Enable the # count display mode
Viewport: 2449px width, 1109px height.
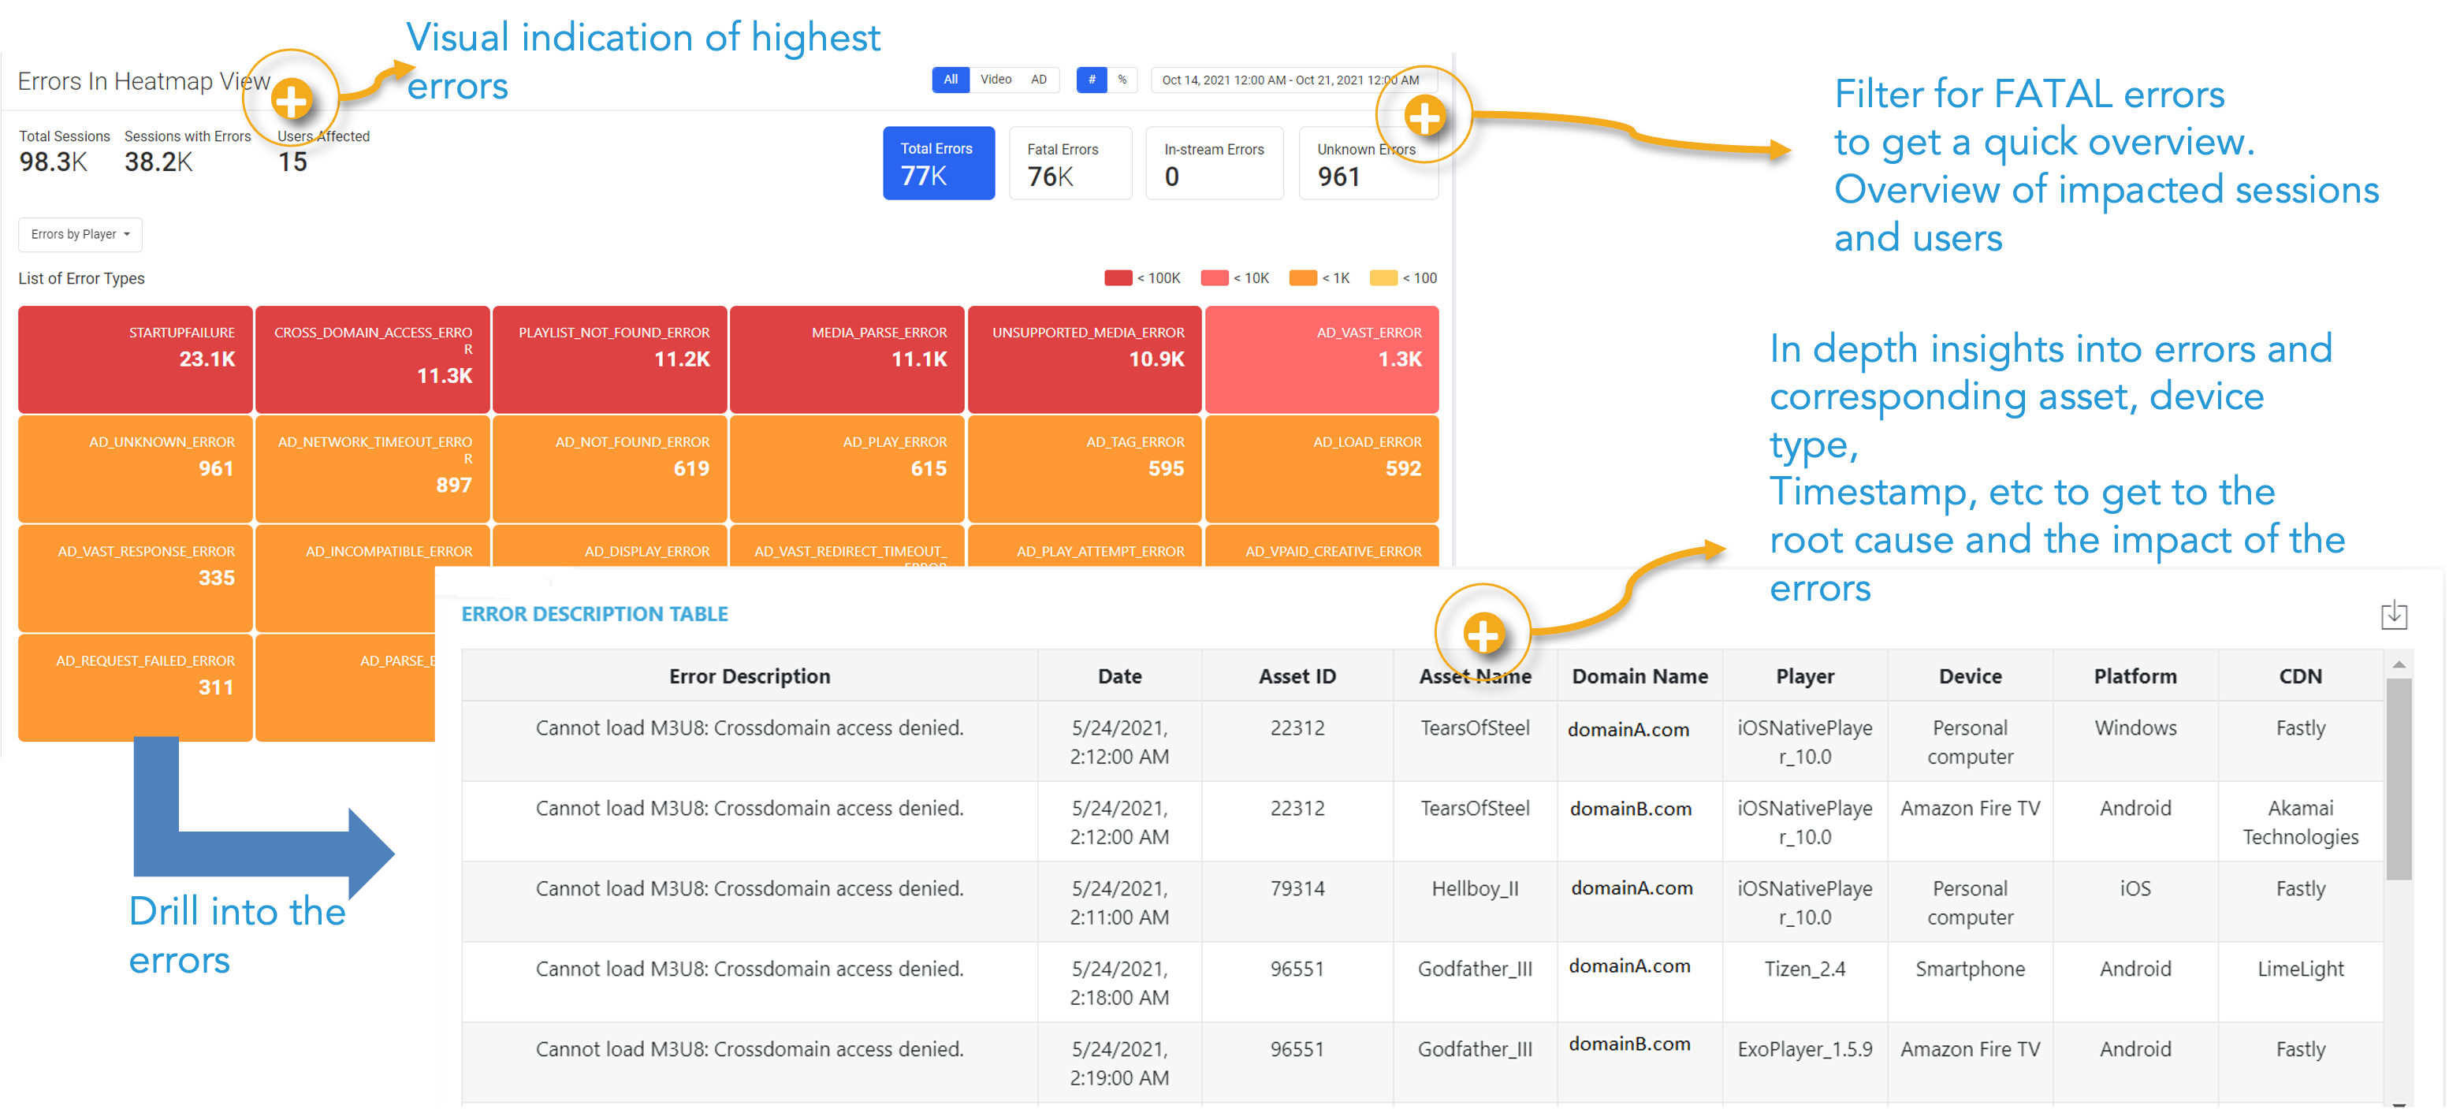(x=1090, y=80)
